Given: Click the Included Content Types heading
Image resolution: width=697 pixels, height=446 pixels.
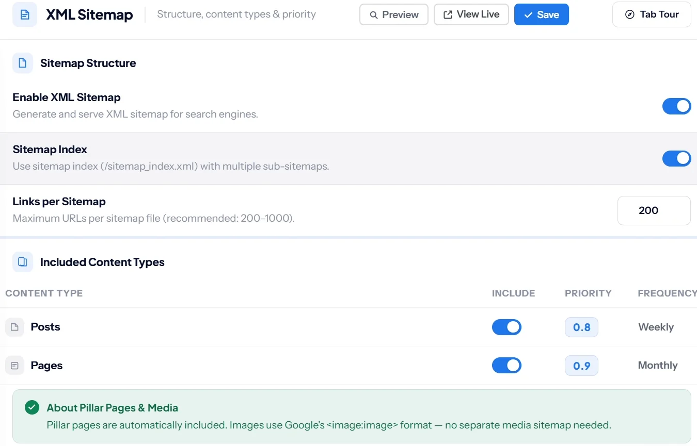Looking at the screenshot, I should click(102, 262).
